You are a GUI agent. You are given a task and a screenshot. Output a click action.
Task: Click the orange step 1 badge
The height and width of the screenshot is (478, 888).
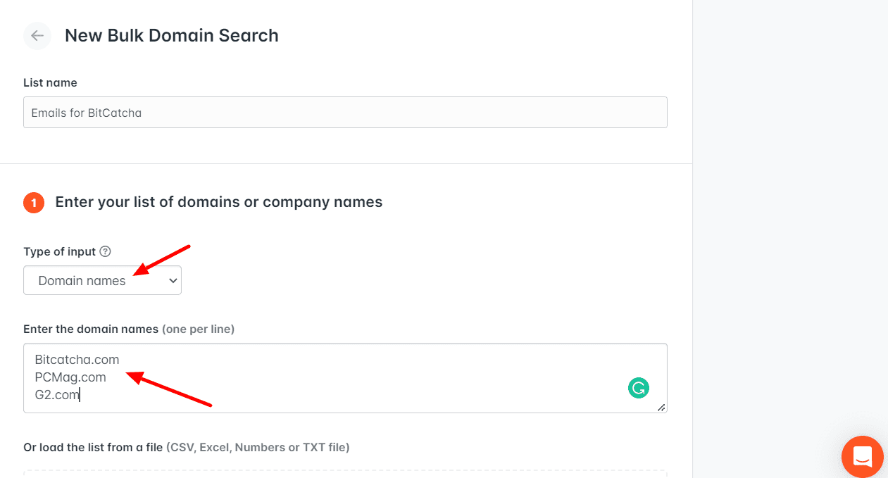[34, 203]
